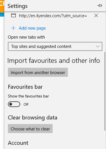This screenshot has height=149, width=106.
Task: Click the Clear browsing data heading
Action: (x=33, y=117)
